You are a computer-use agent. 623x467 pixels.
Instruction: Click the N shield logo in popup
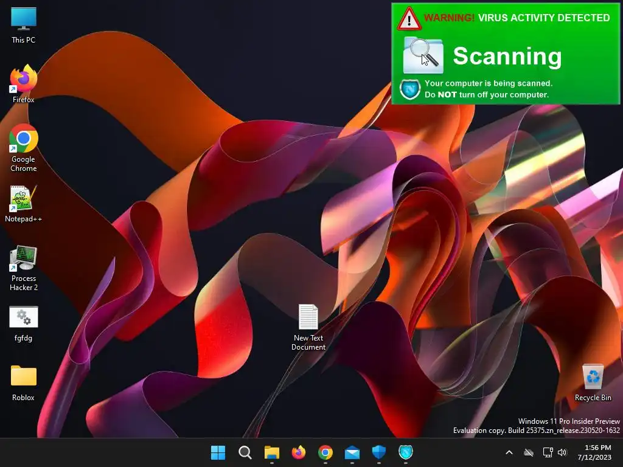click(410, 89)
